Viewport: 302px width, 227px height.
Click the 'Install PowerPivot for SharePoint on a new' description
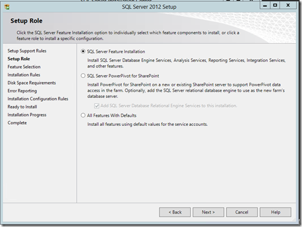pyautogui.click(x=186, y=91)
